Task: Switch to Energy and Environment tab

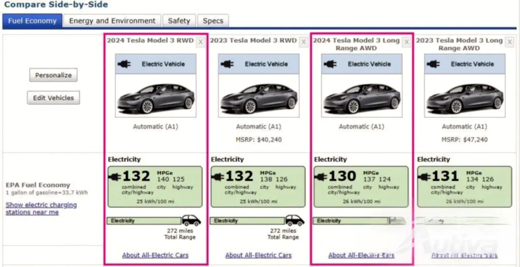Action: point(112,21)
